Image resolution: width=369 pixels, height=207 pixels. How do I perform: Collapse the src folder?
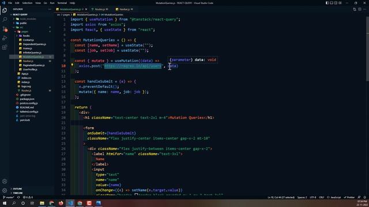32,27
